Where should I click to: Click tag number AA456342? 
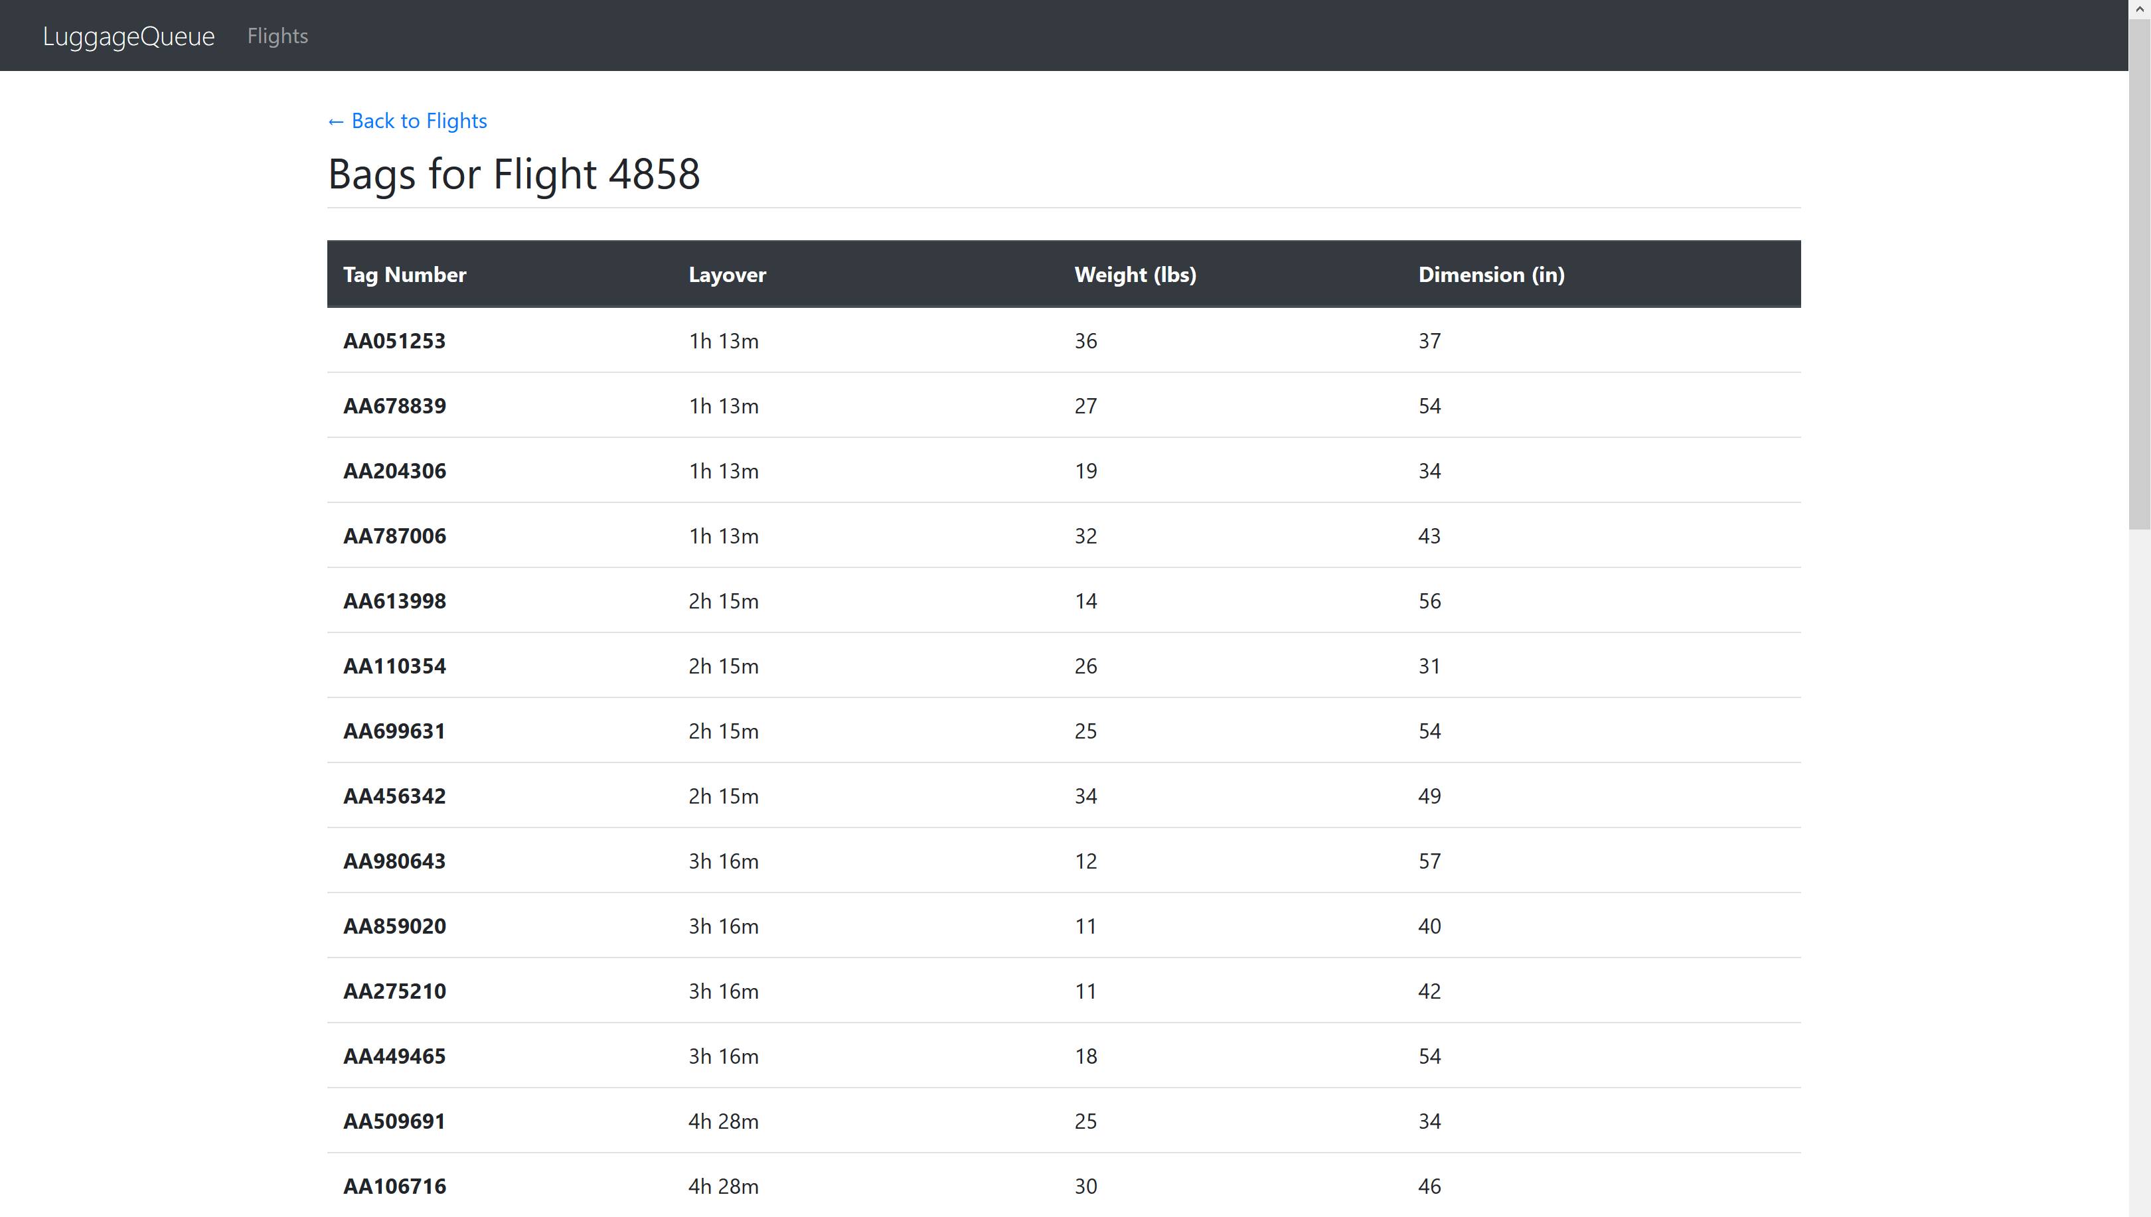394,796
